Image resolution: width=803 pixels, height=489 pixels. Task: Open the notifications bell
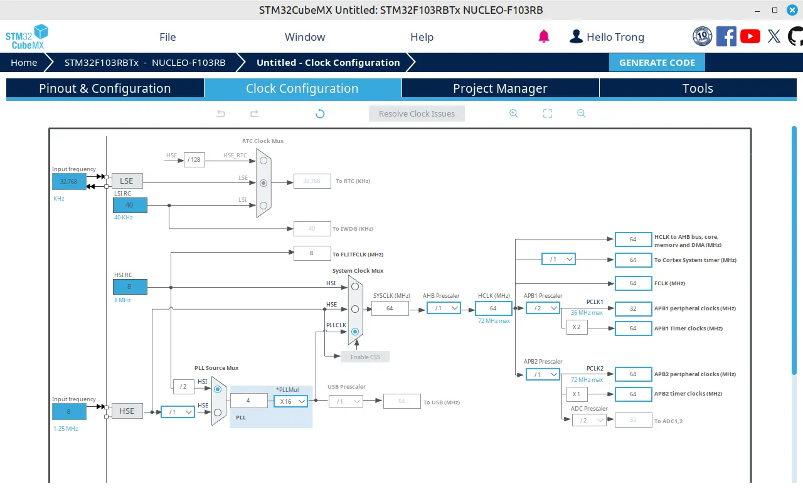544,36
